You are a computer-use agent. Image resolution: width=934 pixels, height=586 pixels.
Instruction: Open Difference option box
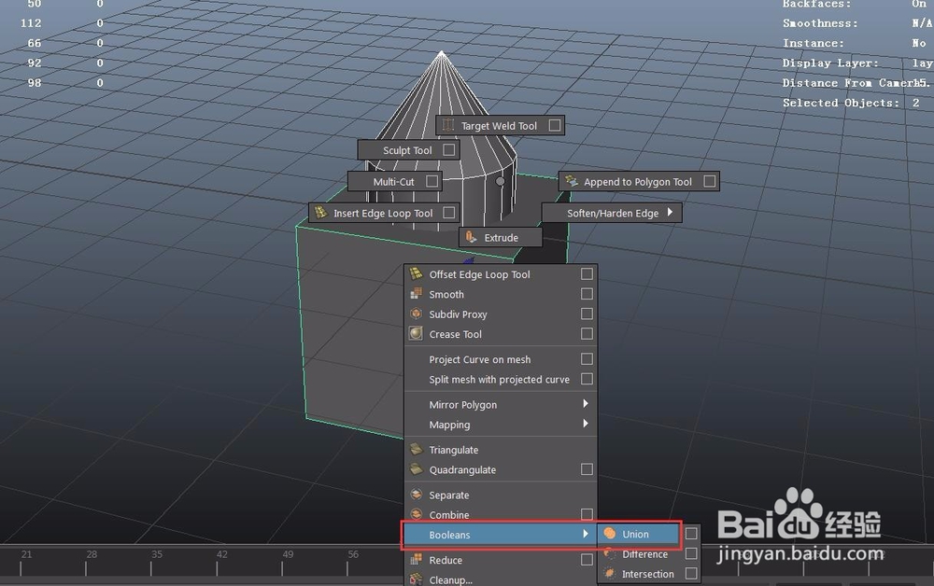[691, 553]
